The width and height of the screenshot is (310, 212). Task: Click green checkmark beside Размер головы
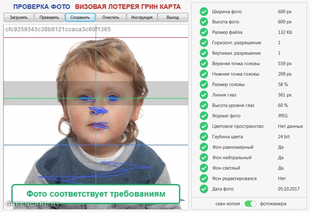[x=204, y=84]
